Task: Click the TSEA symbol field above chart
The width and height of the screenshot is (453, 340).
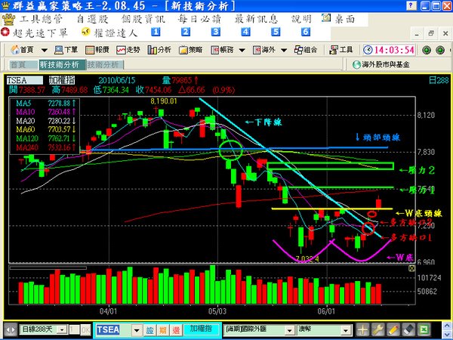Action: click(25, 80)
